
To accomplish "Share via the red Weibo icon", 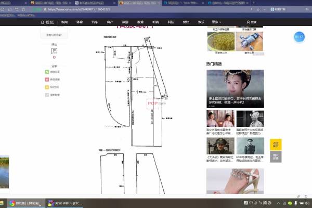I will (x=47, y=80).
